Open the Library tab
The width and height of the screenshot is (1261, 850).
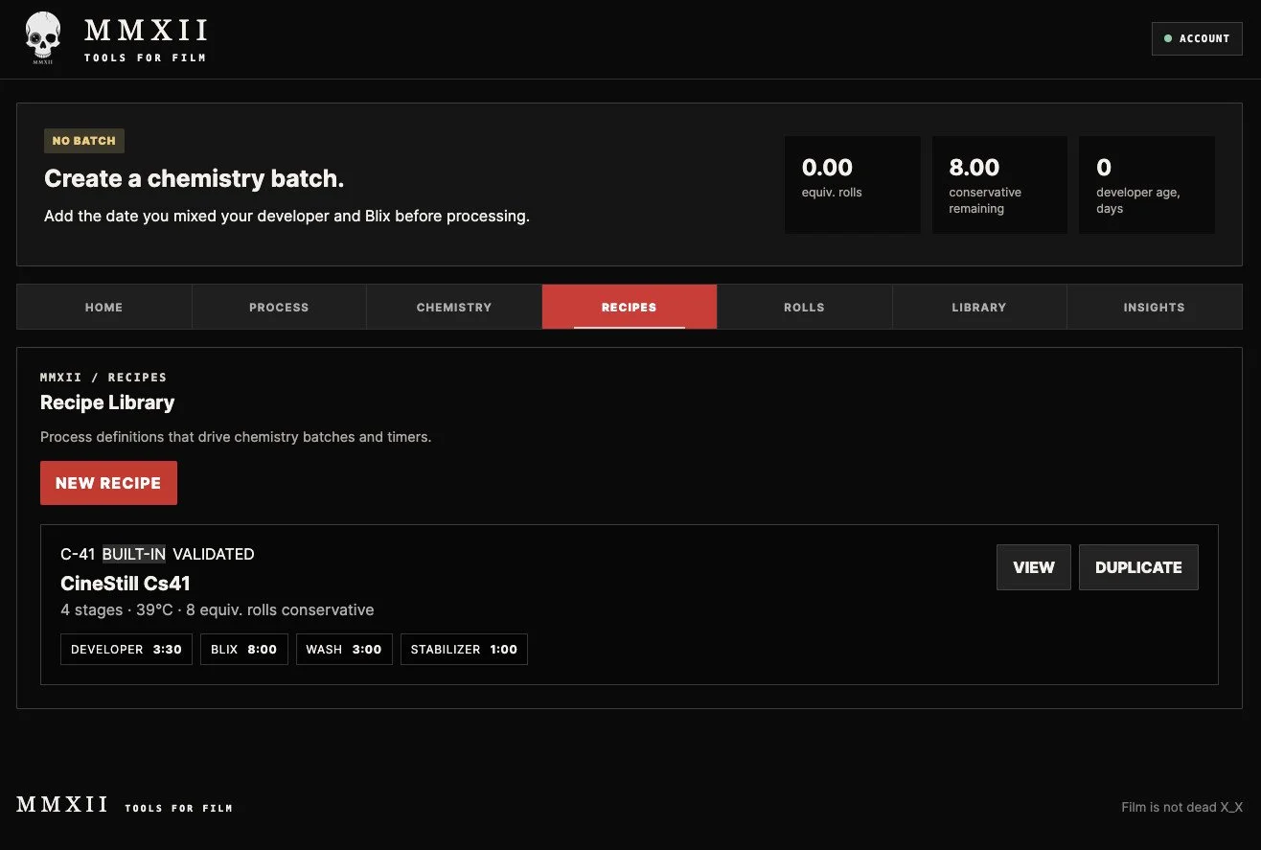click(979, 307)
